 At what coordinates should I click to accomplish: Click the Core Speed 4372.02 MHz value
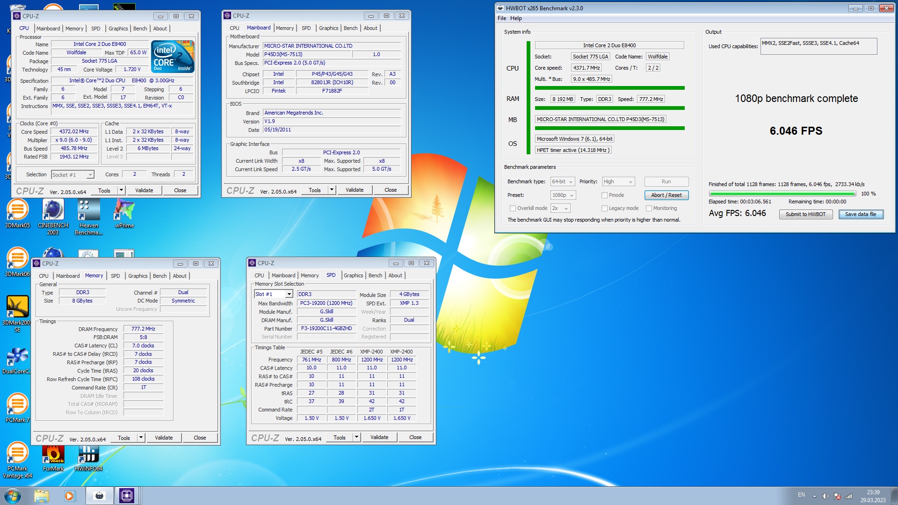click(x=74, y=132)
